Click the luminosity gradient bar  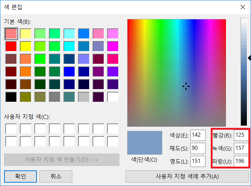[244, 72]
